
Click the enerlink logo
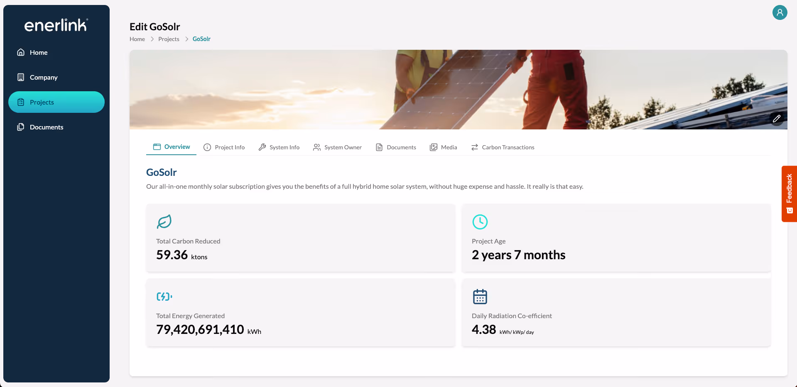point(56,25)
